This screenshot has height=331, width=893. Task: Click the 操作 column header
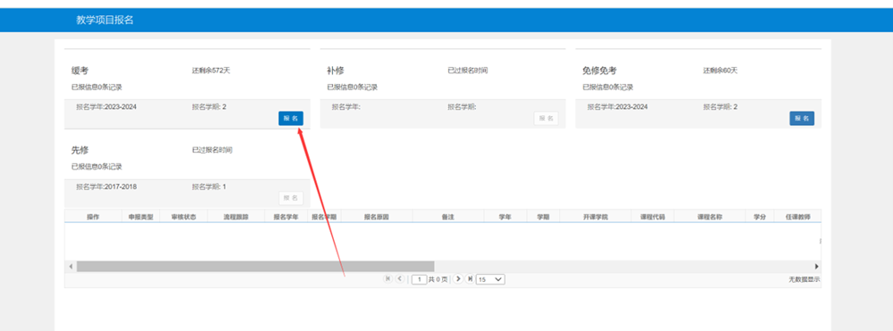pos(94,217)
